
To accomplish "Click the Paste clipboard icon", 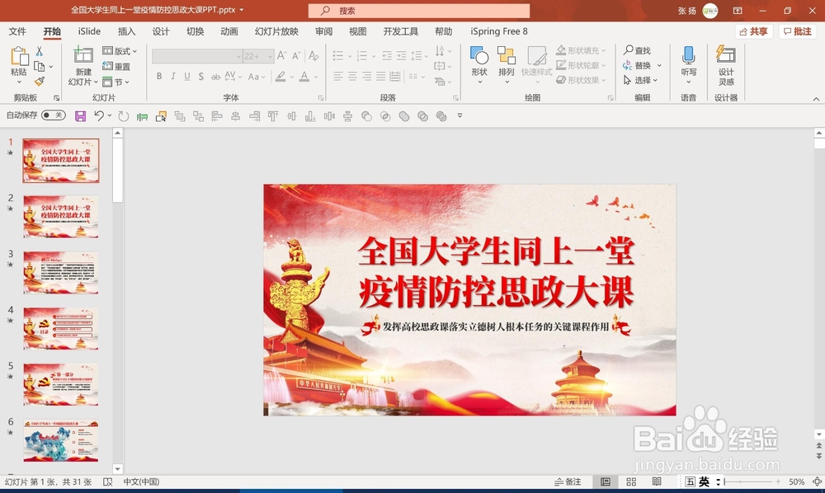I will 19,57.
